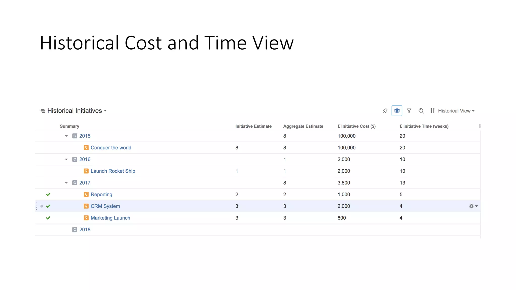Click the pin icon in toolbar
Image resolution: width=516 pixels, height=290 pixels.
pos(385,111)
